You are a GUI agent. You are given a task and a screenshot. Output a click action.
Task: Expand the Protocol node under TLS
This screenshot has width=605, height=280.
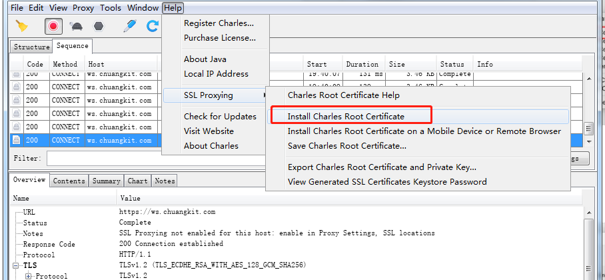click(x=29, y=276)
